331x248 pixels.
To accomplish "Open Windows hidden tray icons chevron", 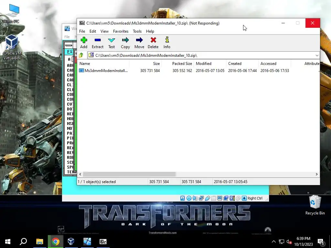I will 273,242.
